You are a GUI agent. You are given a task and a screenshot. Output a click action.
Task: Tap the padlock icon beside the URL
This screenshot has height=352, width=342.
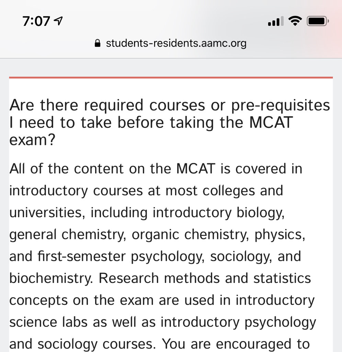click(98, 43)
